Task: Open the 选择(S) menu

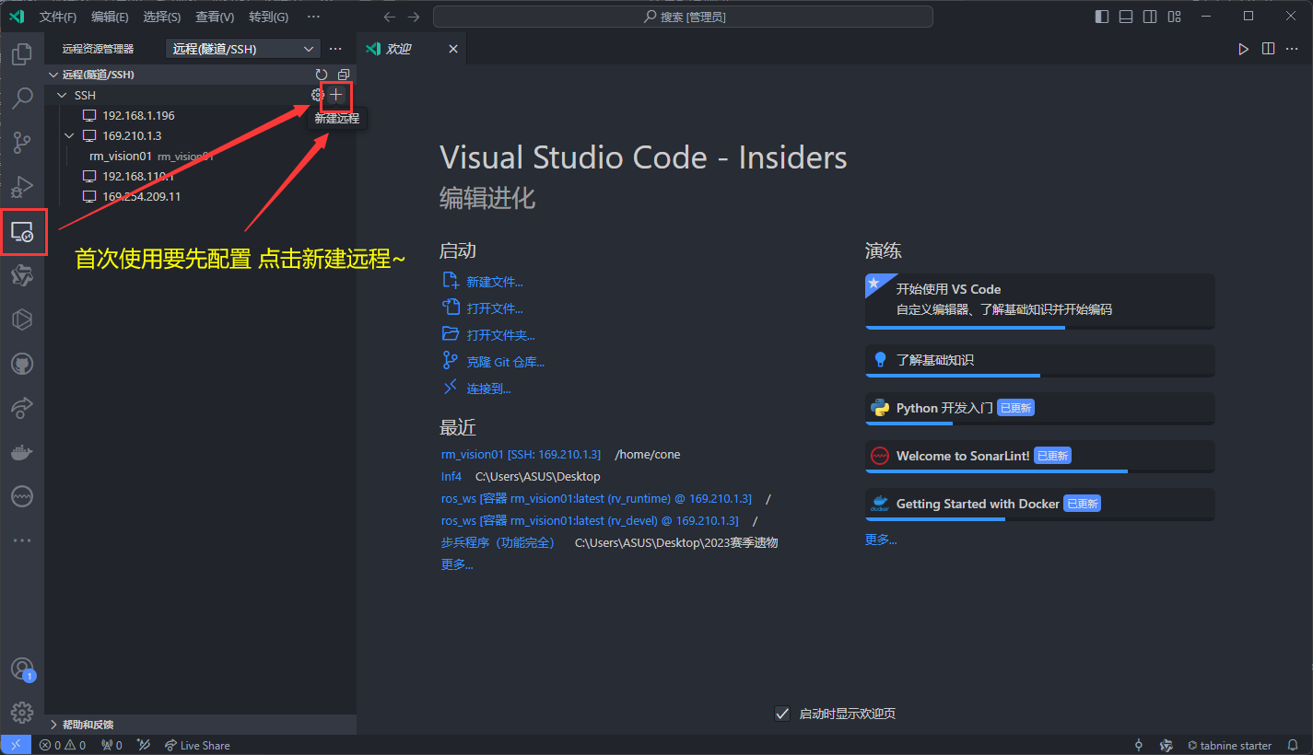Action: pos(162,17)
